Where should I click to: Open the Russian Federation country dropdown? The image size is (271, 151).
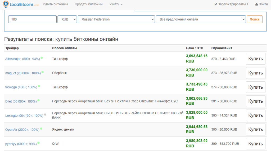[116, 19]
